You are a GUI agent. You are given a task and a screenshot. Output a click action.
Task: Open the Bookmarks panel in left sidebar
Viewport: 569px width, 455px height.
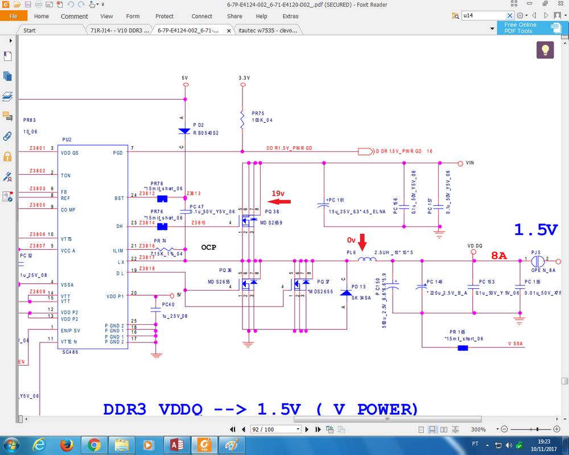tap(7, 56)
